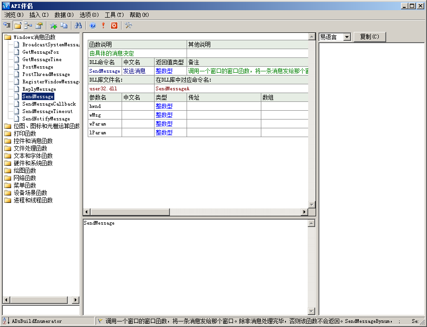
Task: Open the 硬件和系统函数 folder
Action: (x=33, y=163)
